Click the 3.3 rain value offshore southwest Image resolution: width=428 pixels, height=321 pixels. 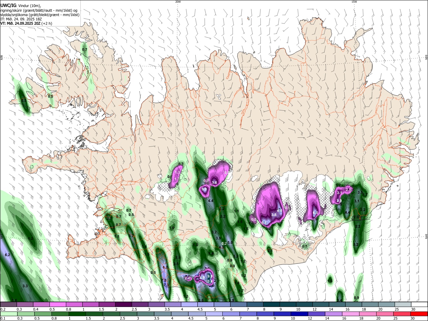pyautogui.click(x=25, y=286)
